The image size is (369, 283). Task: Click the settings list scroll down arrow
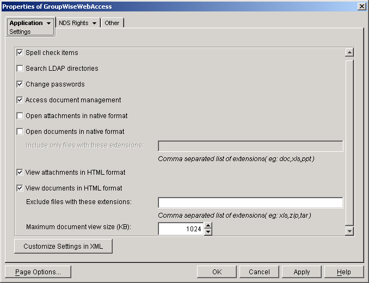[349, 231]
